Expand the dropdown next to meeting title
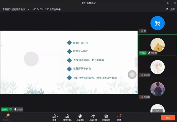Viewport: 177px width, 122px height. (x=28, y=9)
